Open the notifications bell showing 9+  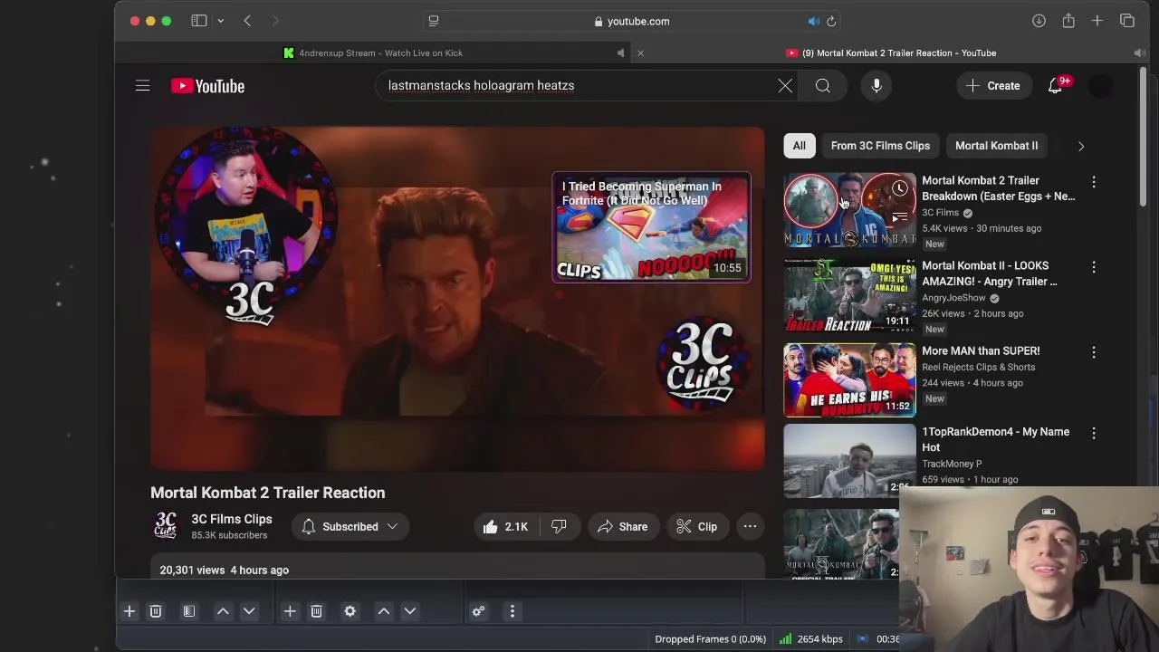coord(1056,86)
